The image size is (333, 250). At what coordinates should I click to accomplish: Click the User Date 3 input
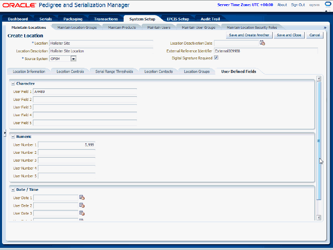[x=56, y=213]
